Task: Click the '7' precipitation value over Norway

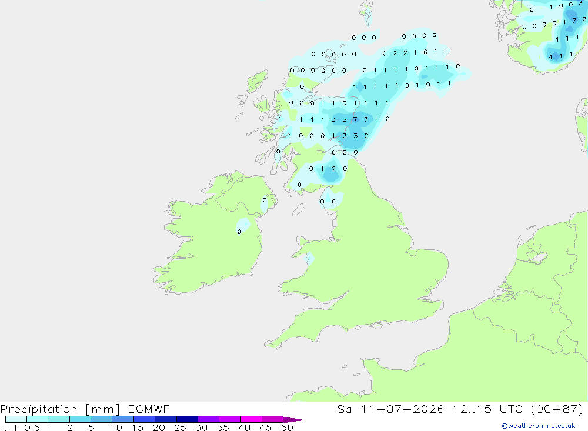Action: (574, 20)
